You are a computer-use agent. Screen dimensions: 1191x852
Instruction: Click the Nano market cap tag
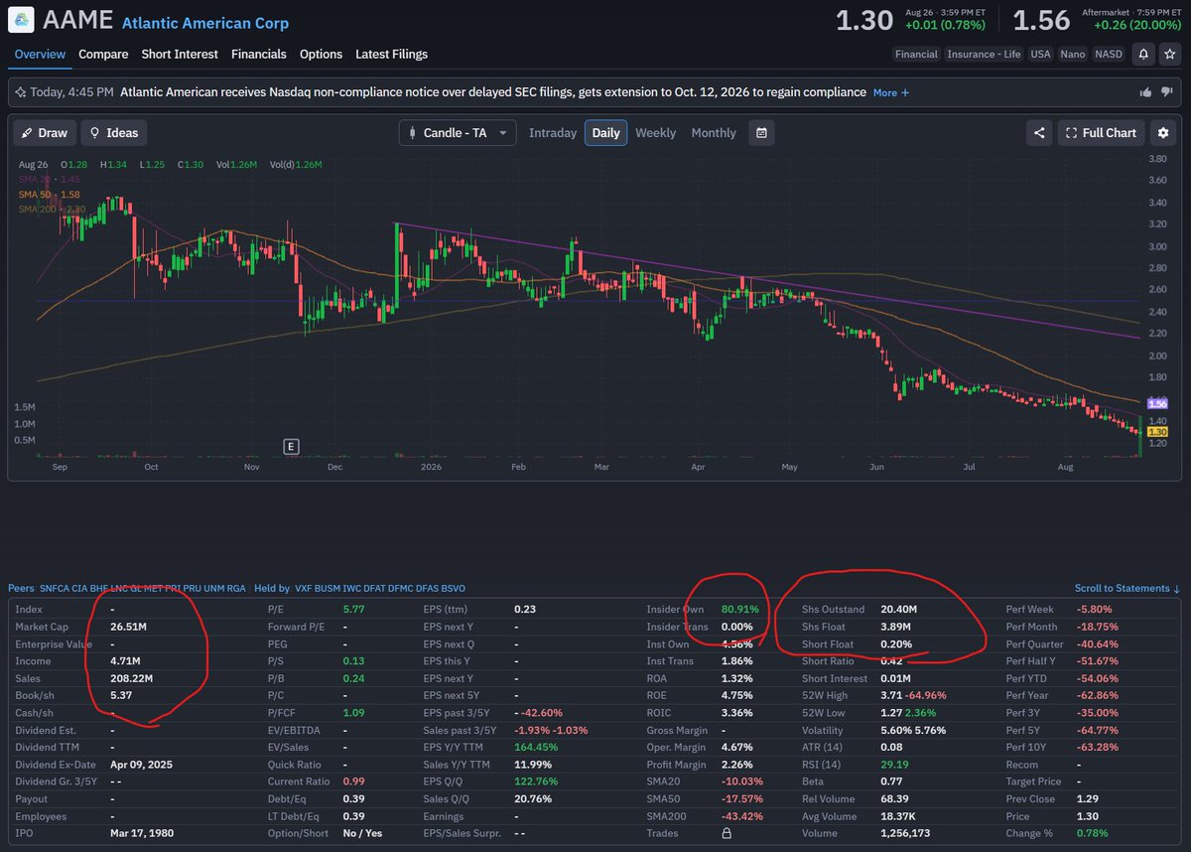(x=1072, y=55)
